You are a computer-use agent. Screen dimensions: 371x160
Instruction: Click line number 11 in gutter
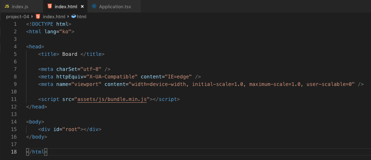(x=14, y=99)
